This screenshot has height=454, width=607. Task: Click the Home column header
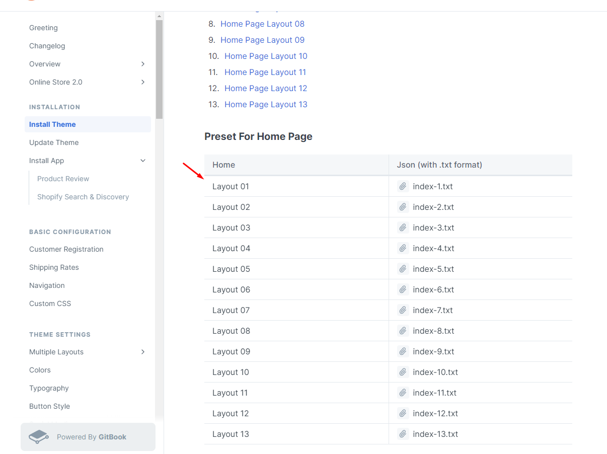(296, 165)
